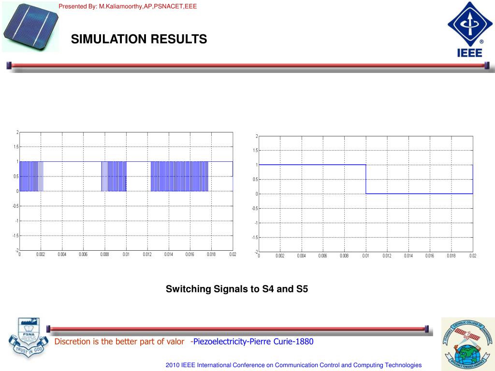
Task: Click the 0.002 x-axis label on left plot
Action: tap(41, 254)
